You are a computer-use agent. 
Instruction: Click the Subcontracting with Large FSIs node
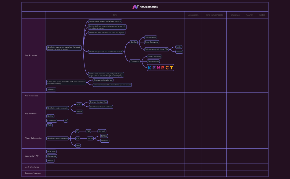[x=156, y=49]
